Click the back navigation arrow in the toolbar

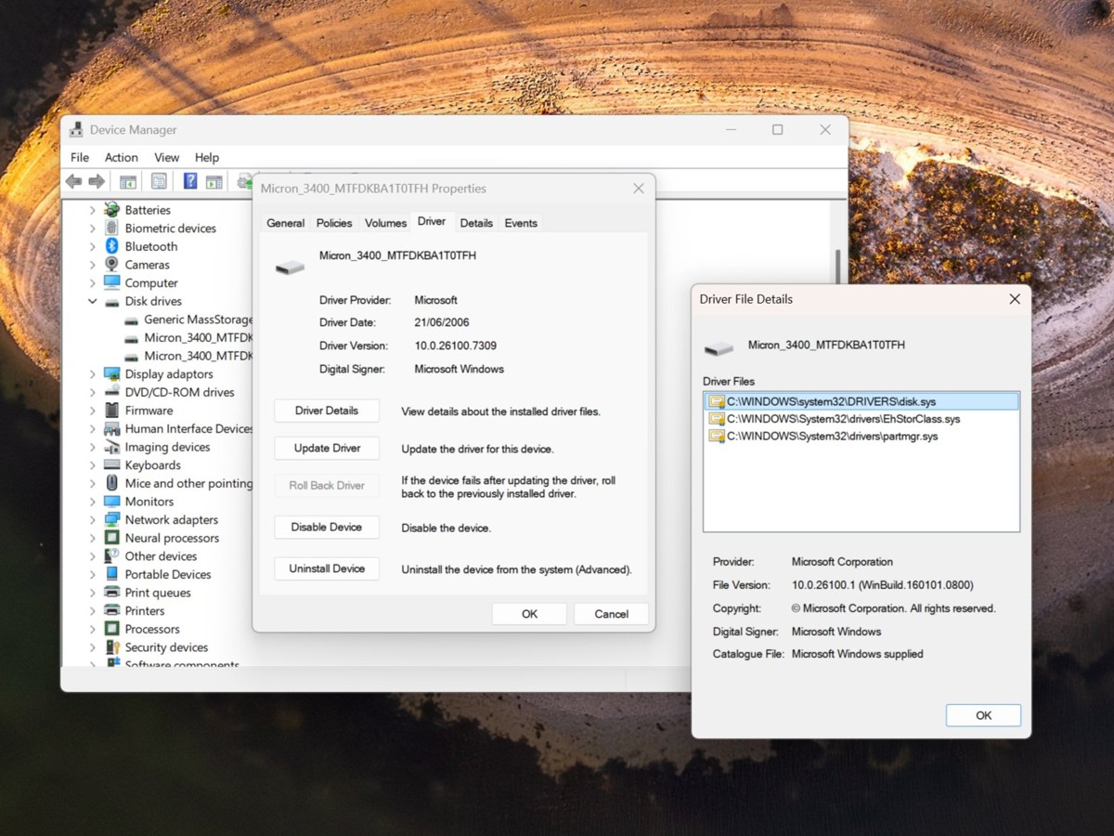tap(74, 181)
